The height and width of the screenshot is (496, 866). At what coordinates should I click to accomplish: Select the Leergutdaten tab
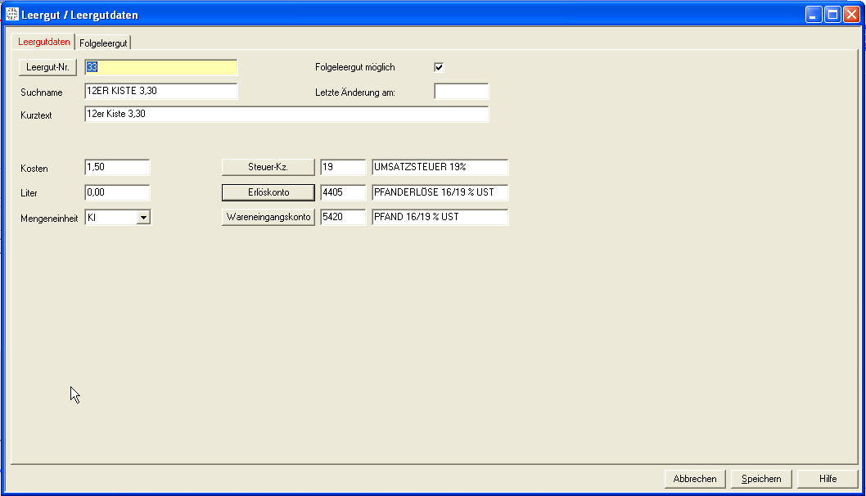click(x=44, y=42)
